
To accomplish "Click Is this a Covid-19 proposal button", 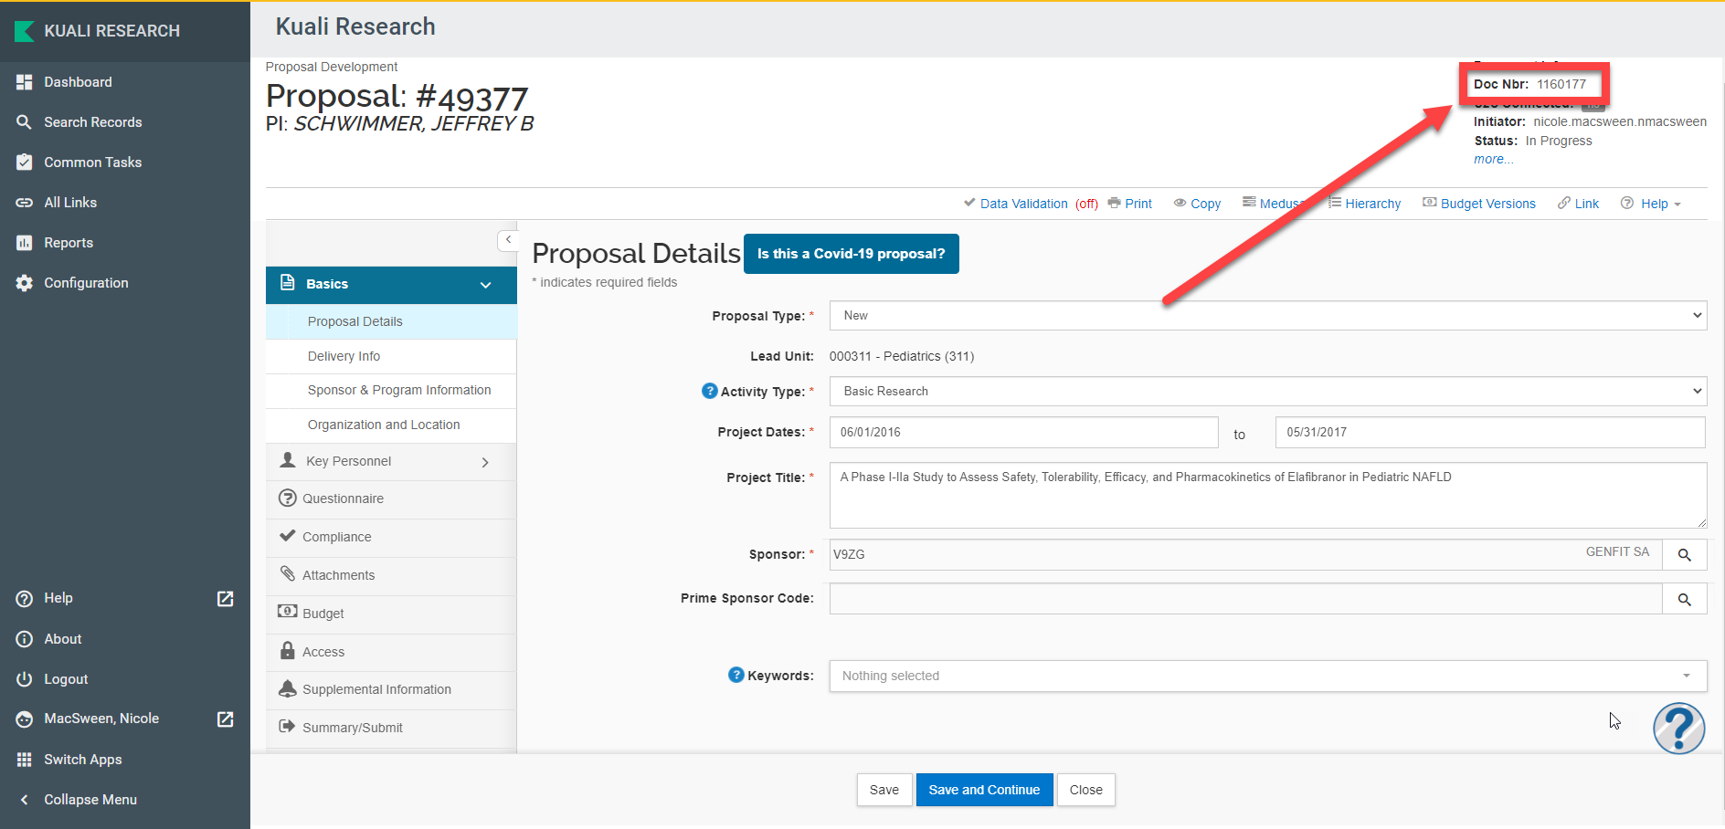I will click(x=851, y=254).
